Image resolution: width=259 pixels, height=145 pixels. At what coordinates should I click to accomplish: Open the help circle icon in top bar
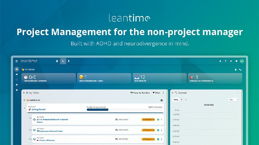pos(236,61)
